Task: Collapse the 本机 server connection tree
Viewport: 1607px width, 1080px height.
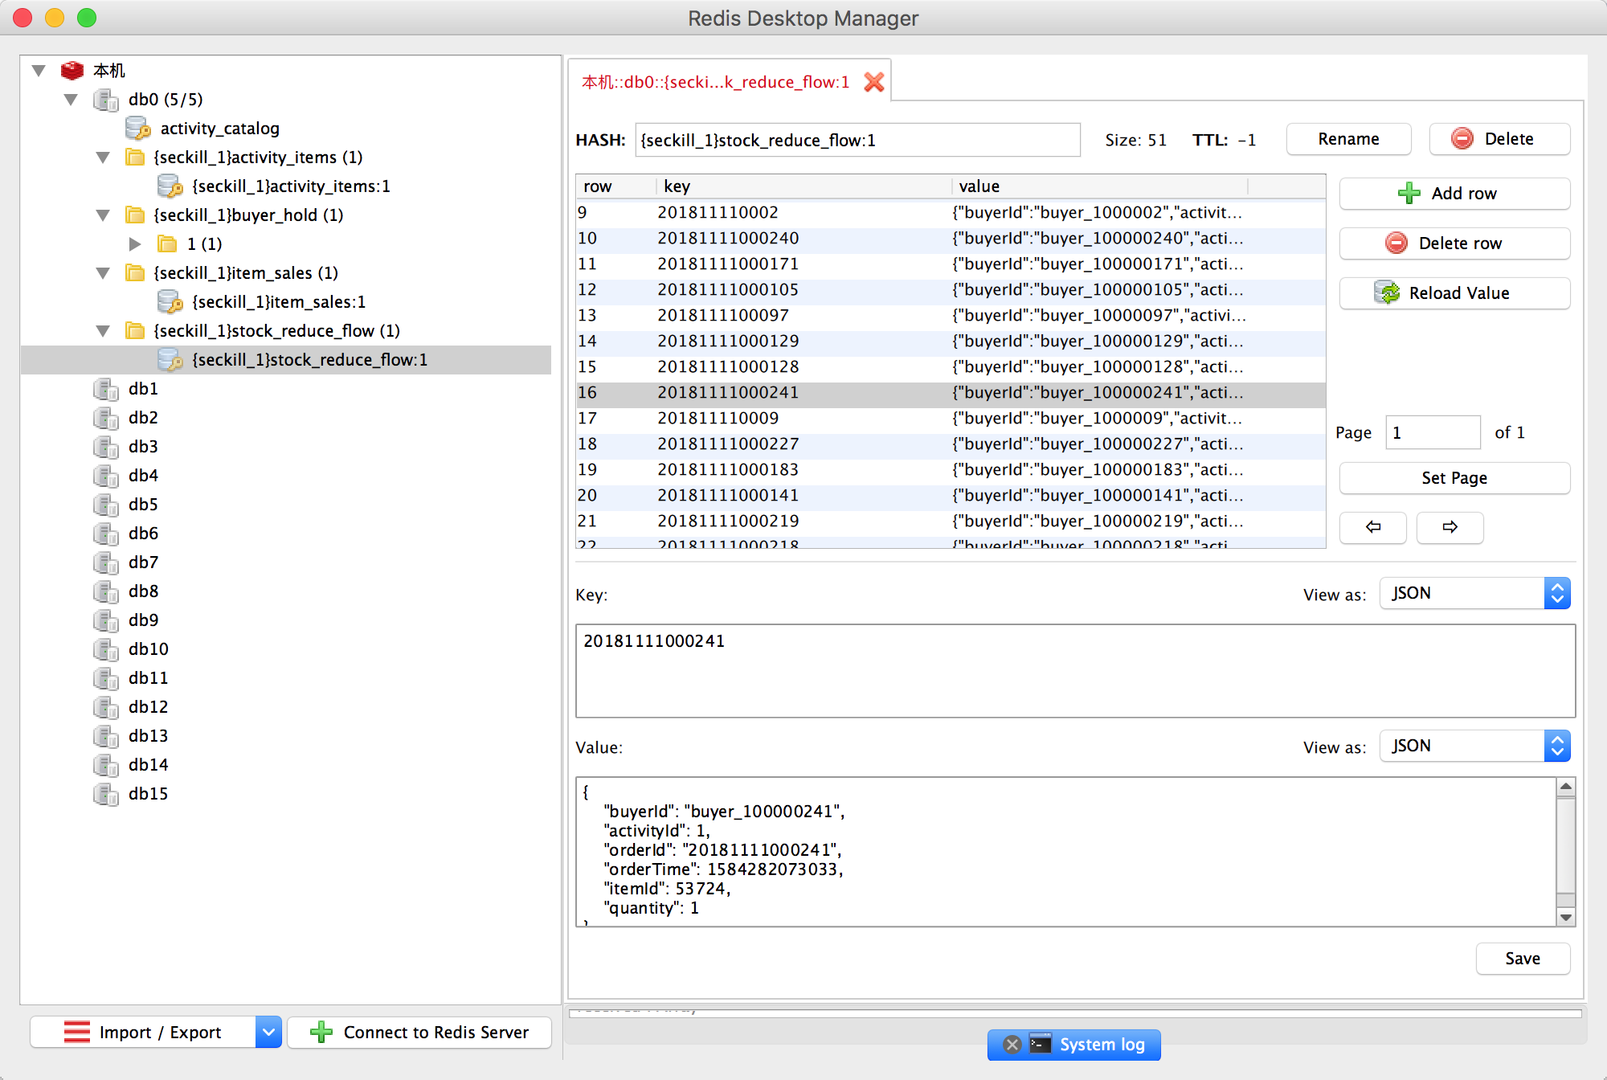Action: [39, 71]
